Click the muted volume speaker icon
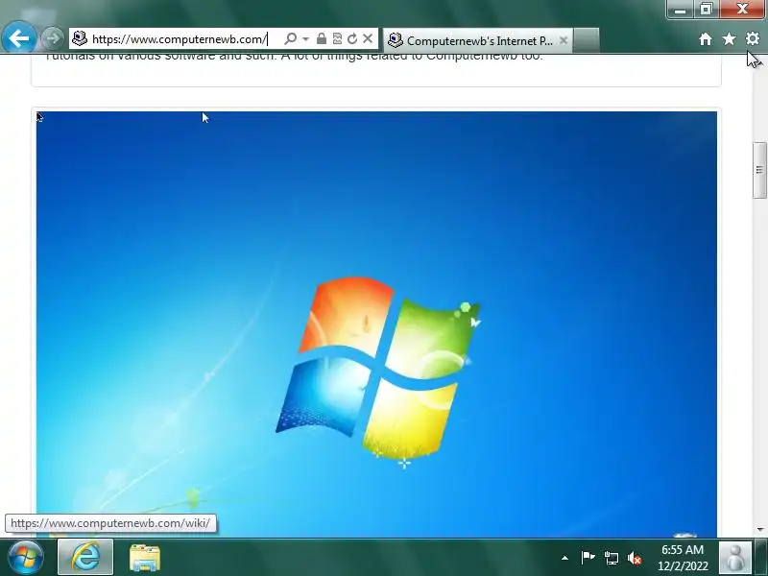This screenshot has height=576, width=768. pyautogui.click(x=635, y=558)
